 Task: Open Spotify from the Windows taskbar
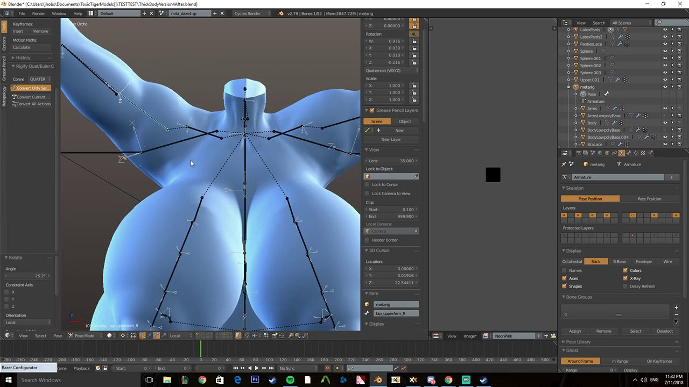290,380
